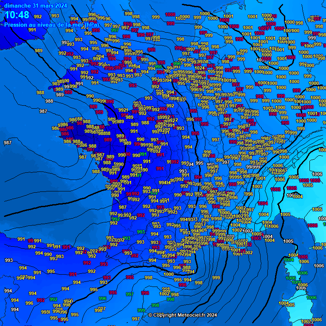Select the 1024 pressure reading

tap(199, 68)
